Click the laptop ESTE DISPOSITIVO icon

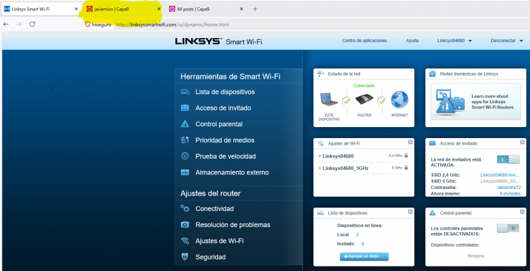[329, 99]
